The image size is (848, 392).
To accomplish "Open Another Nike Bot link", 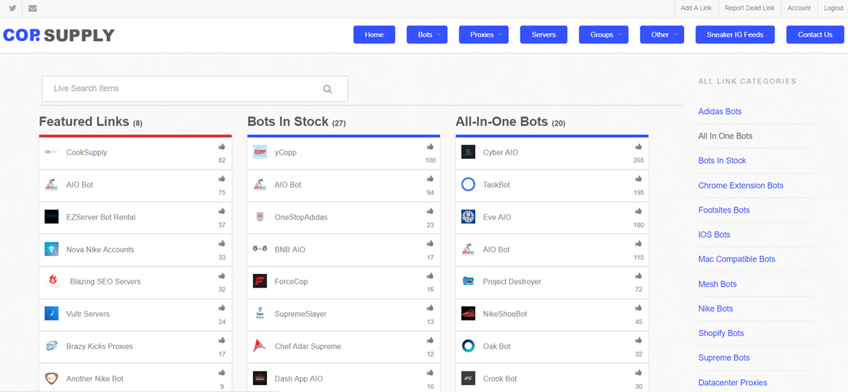I will pos(95,379).
